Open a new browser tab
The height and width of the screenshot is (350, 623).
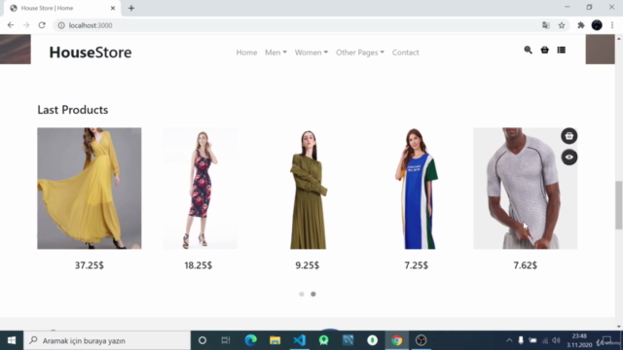[131, 8]
